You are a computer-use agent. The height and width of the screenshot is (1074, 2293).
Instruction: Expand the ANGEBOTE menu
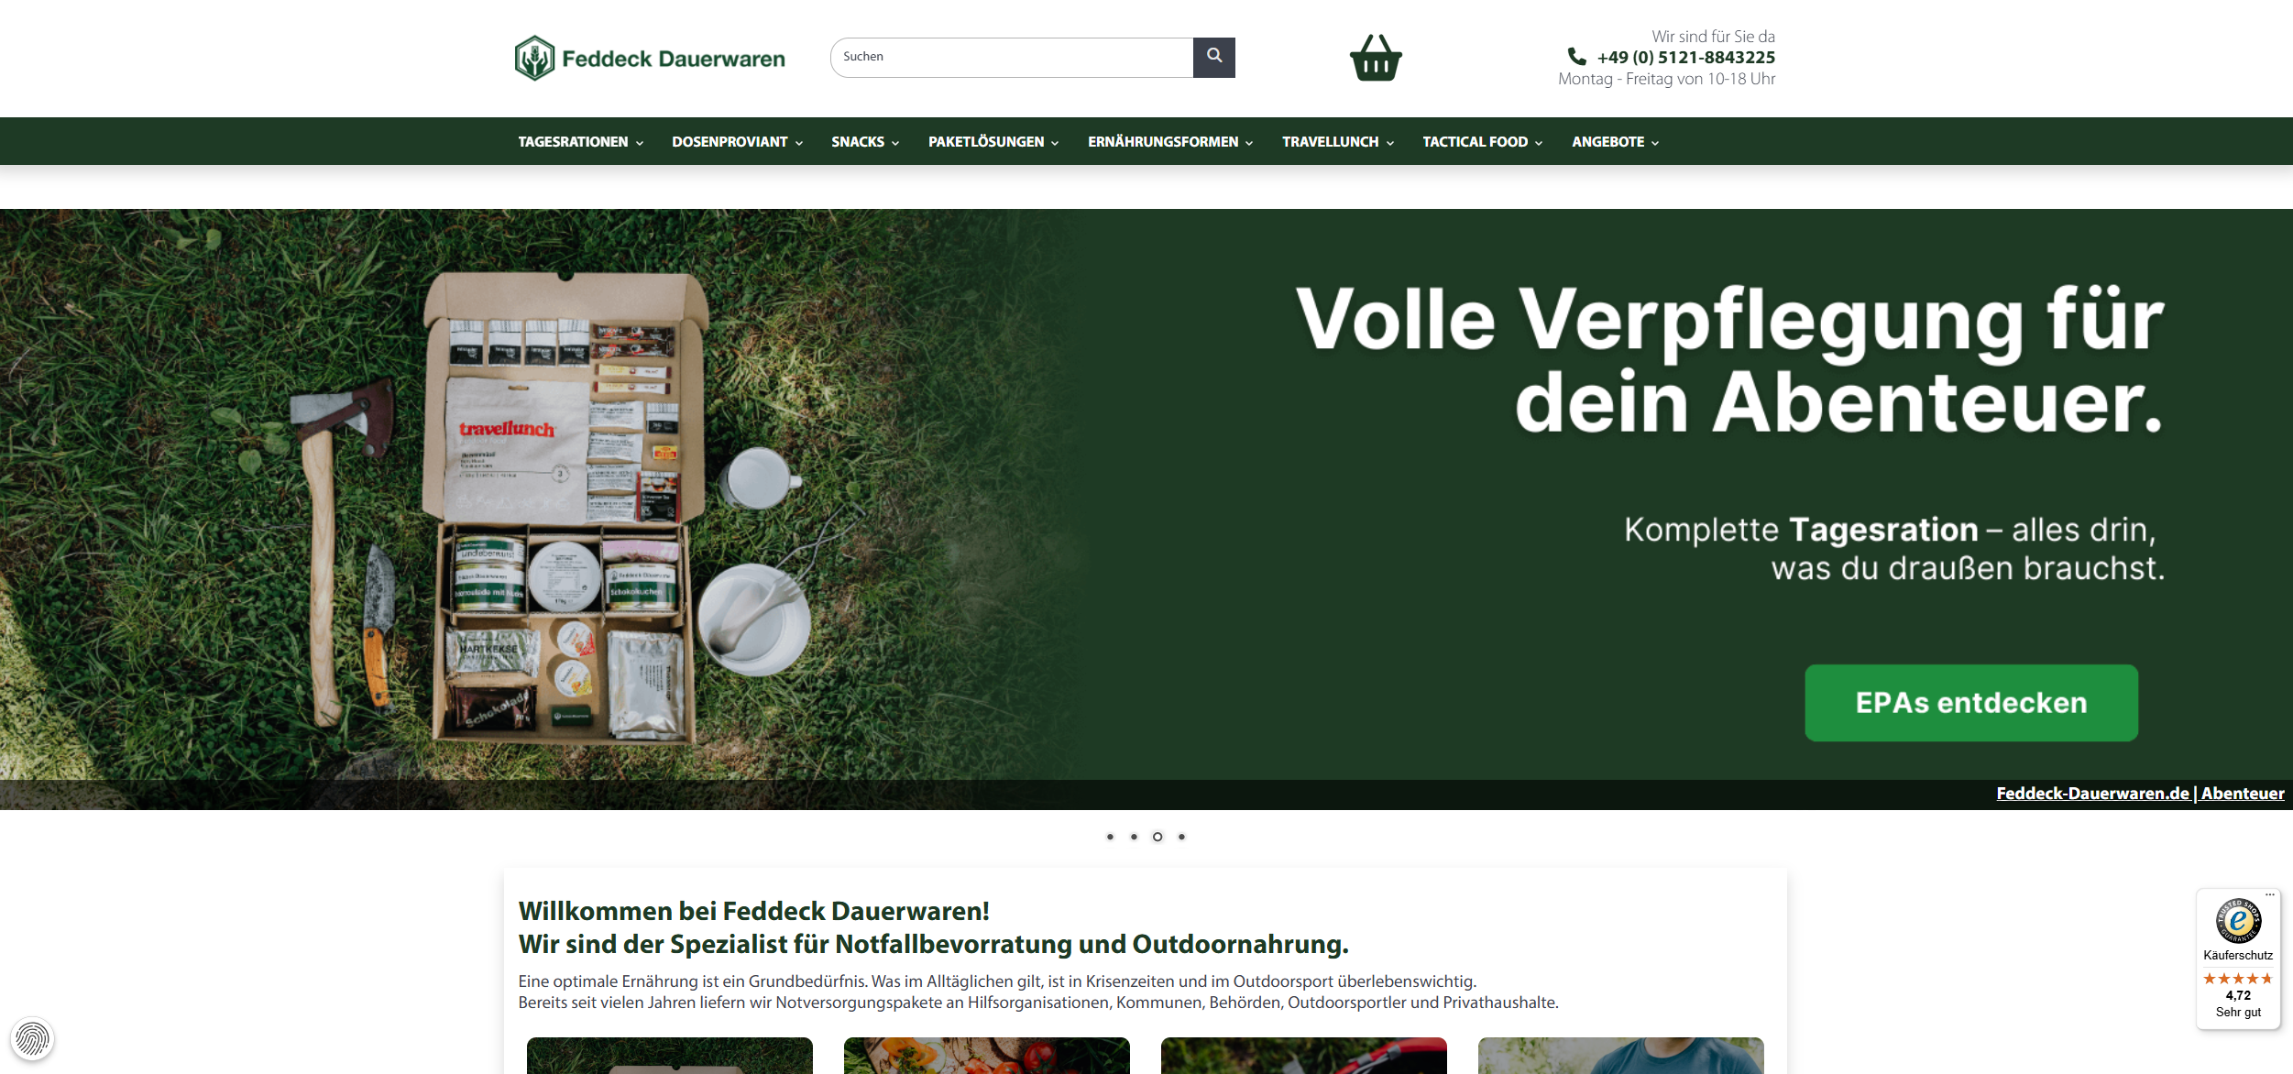pyautogui.click(x=1608, y=142)
